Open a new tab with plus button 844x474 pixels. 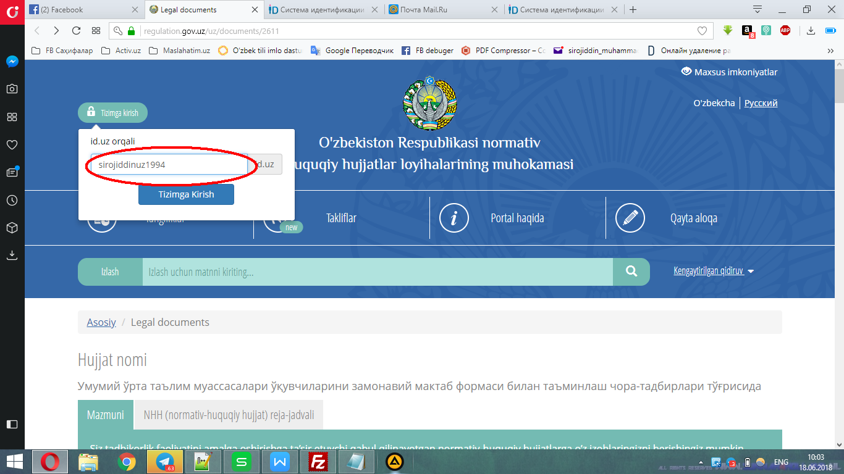click(633, 10)
